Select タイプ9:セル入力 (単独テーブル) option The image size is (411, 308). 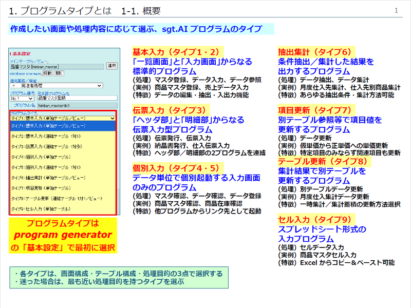(x=63, y=209)
